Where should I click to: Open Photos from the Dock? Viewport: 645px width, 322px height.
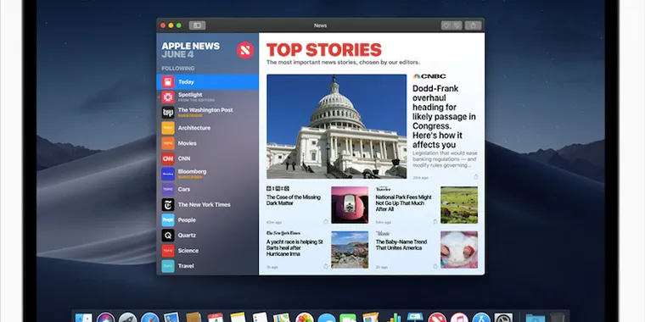pos(305,318)
